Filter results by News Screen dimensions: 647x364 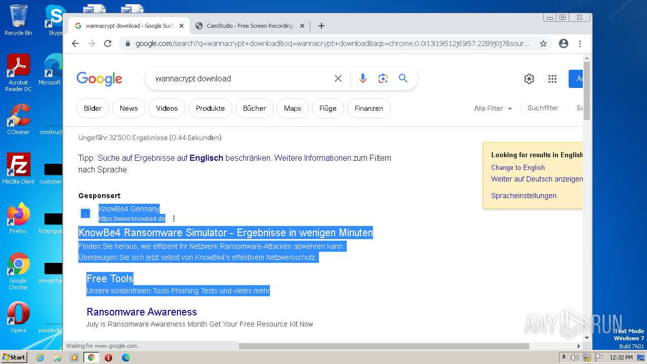pos(128,108)
